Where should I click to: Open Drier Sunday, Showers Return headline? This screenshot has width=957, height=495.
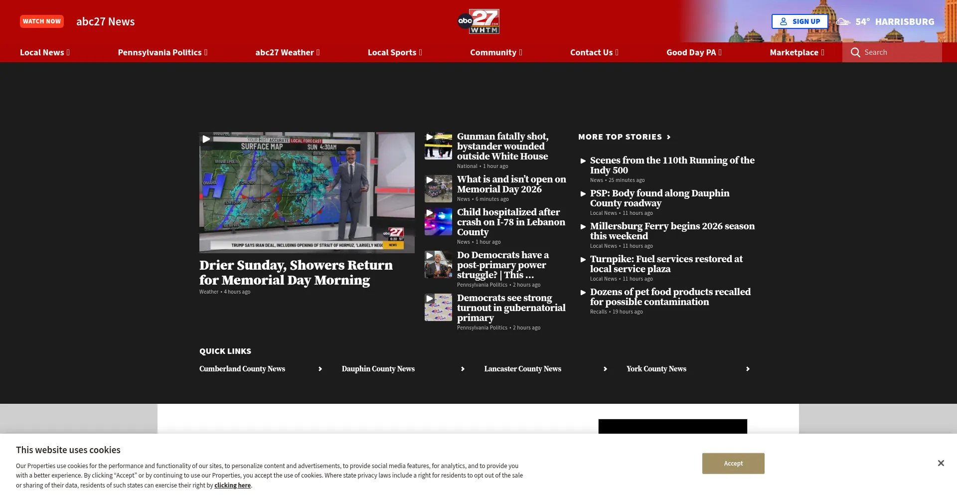296,273
